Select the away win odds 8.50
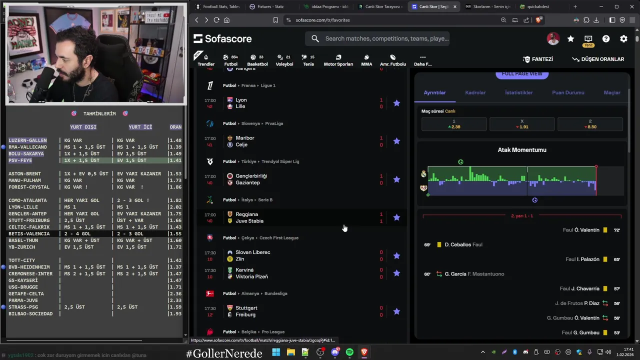The height and width of the screenshot is (360, 640). [590, 124]
